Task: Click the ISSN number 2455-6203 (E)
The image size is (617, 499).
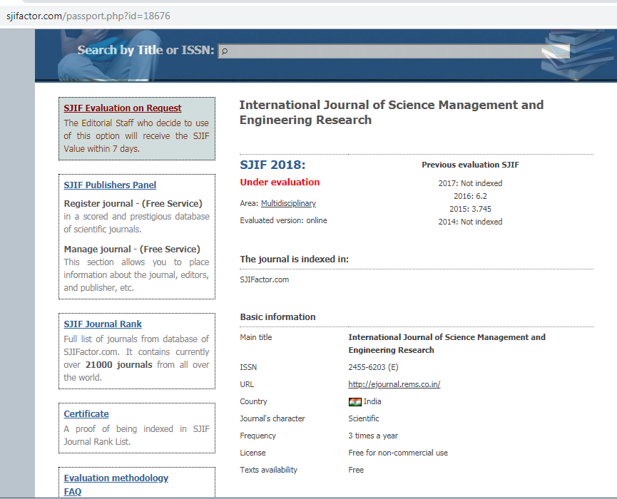Action: [373, 368]
